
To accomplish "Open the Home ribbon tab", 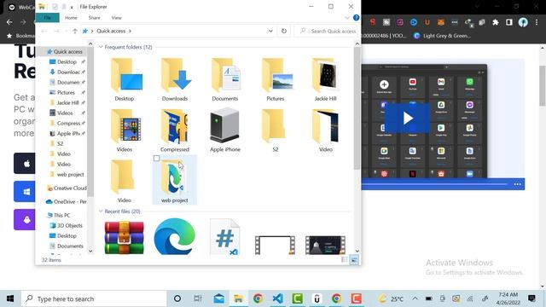I will tap(71, 18).
